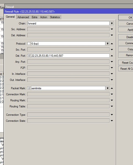Expand the In. Interface field arrow
This screenshot has width=133, height=165.
pyautogui.click(x=112, y=74)
